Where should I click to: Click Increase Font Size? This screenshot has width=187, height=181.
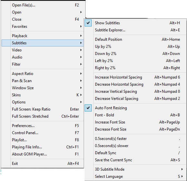click(135, 122)
